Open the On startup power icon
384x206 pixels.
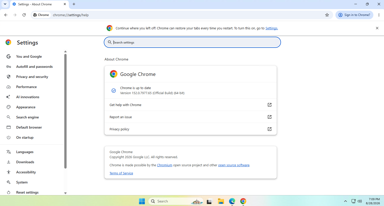point(9,137)
